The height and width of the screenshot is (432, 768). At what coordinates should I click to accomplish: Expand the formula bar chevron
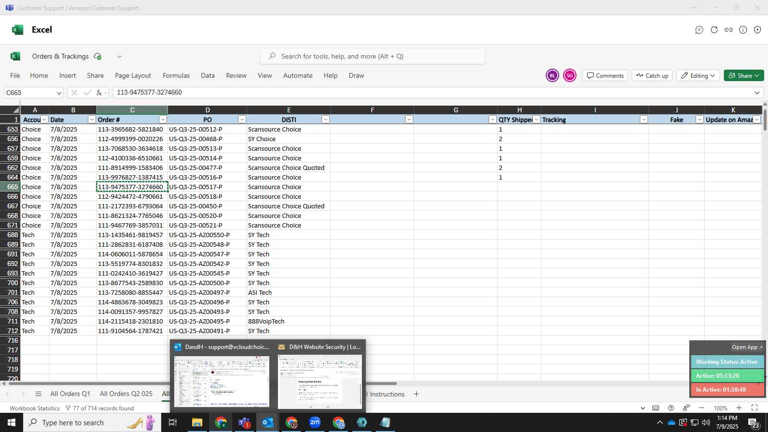click(757, 93)
